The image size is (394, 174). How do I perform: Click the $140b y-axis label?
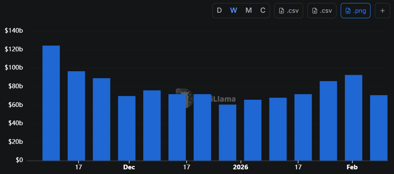pyautogui.click(x=14, y=31)
